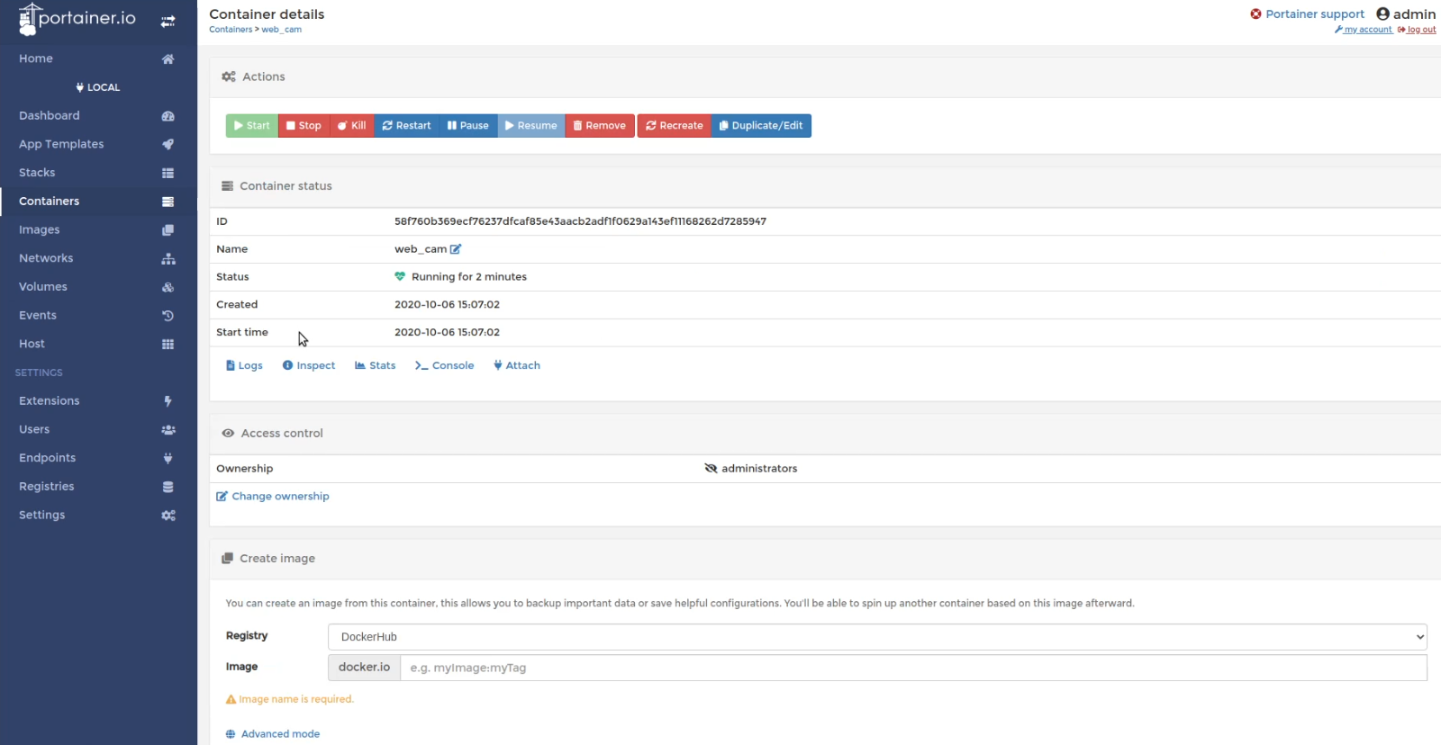Screen dimensions: 1441x745
Task: Open the container Console
Action: pos(445,365)
